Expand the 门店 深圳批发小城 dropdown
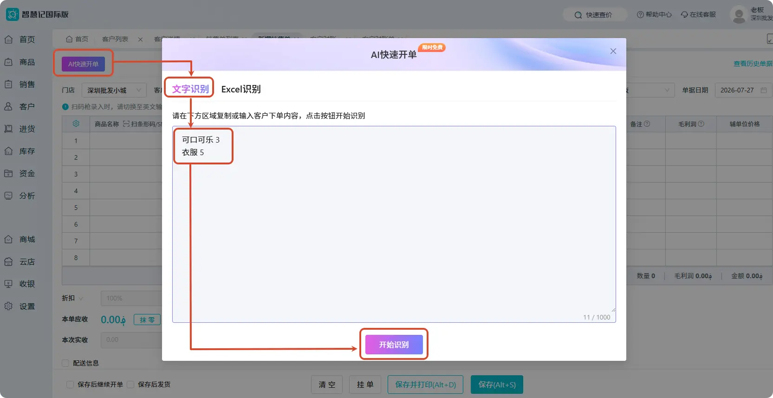This screenshot has width=773, height=398. 114,90
